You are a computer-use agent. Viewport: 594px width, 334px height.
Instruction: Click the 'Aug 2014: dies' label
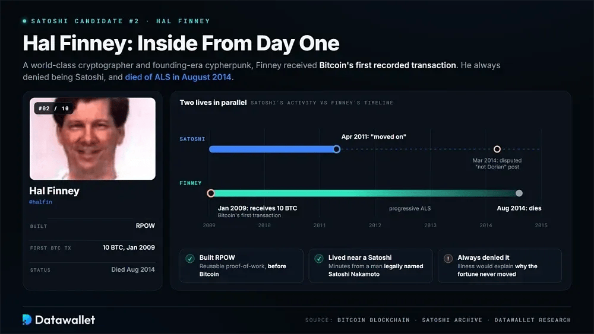pos(519,208)
